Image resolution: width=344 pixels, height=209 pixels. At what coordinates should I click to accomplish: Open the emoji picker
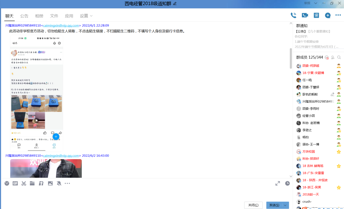pyautogui.click(x=7, y=184)
